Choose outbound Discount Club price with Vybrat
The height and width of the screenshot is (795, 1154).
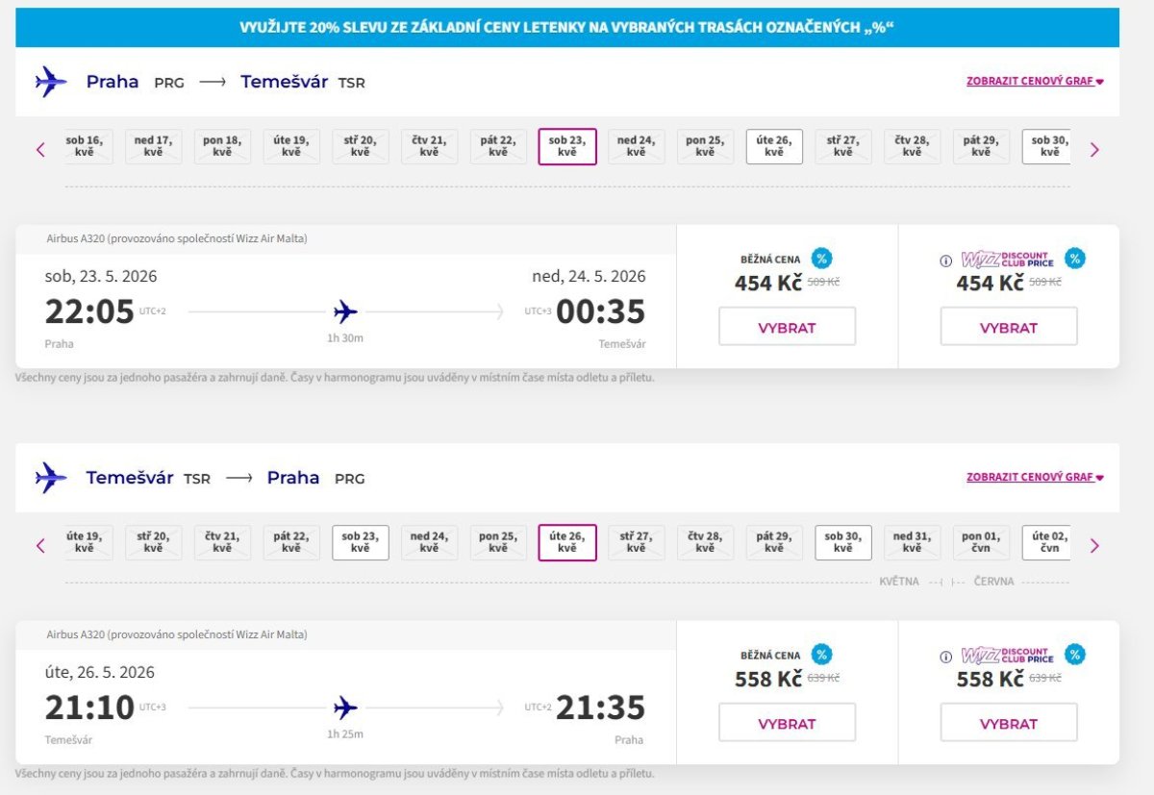[x=1008, y=327]
